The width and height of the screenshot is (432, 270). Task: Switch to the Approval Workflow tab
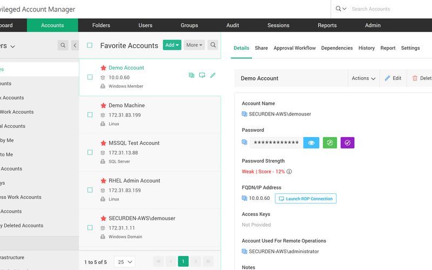(294, 48)
